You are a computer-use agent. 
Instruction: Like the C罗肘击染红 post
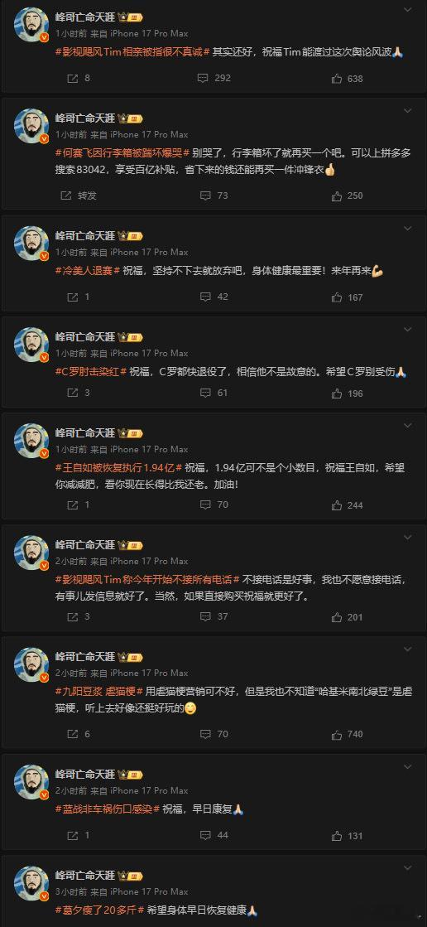pos(348,393)
